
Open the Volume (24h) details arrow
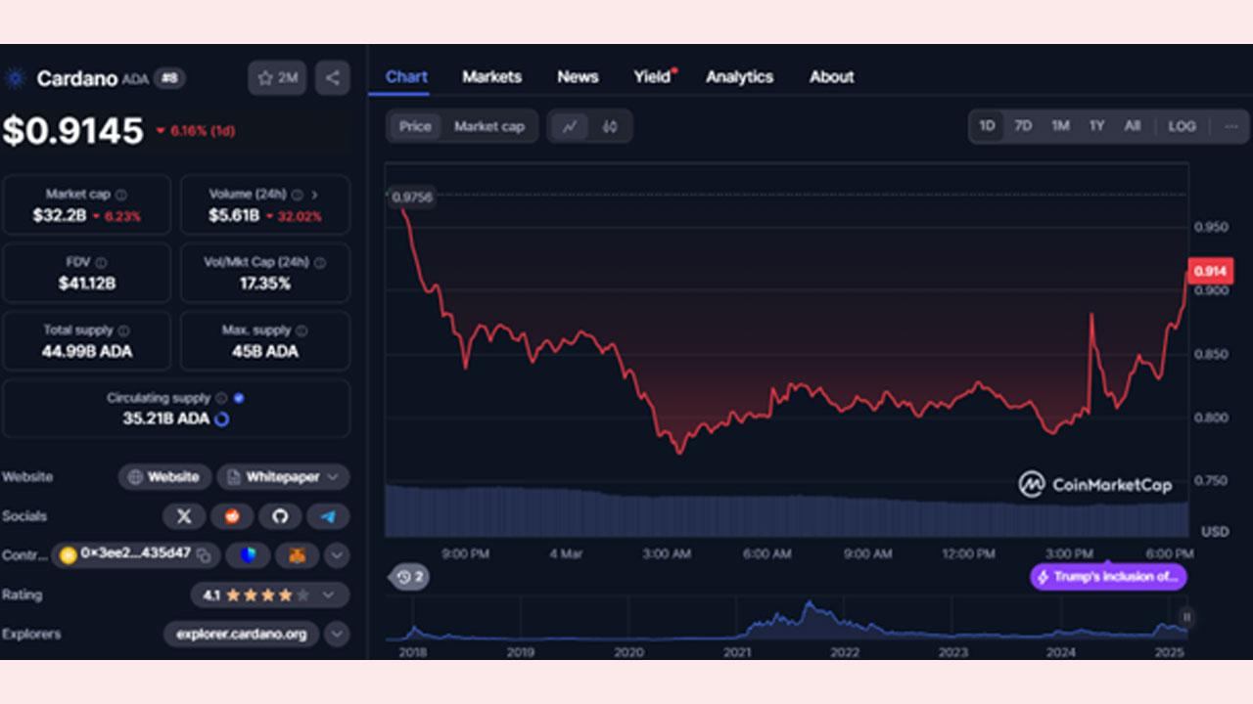point(314,195)
